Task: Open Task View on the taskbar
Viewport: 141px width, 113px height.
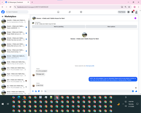Action: (8, 104)
